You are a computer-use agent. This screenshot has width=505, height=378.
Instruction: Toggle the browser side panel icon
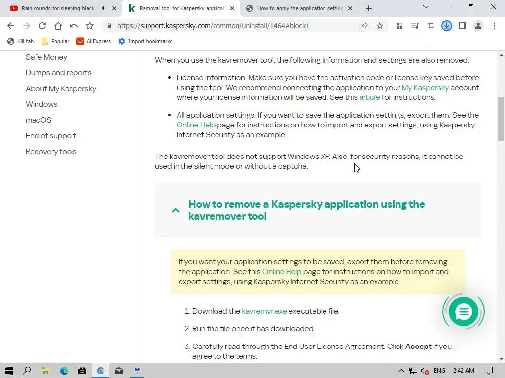tap(463, 26)
